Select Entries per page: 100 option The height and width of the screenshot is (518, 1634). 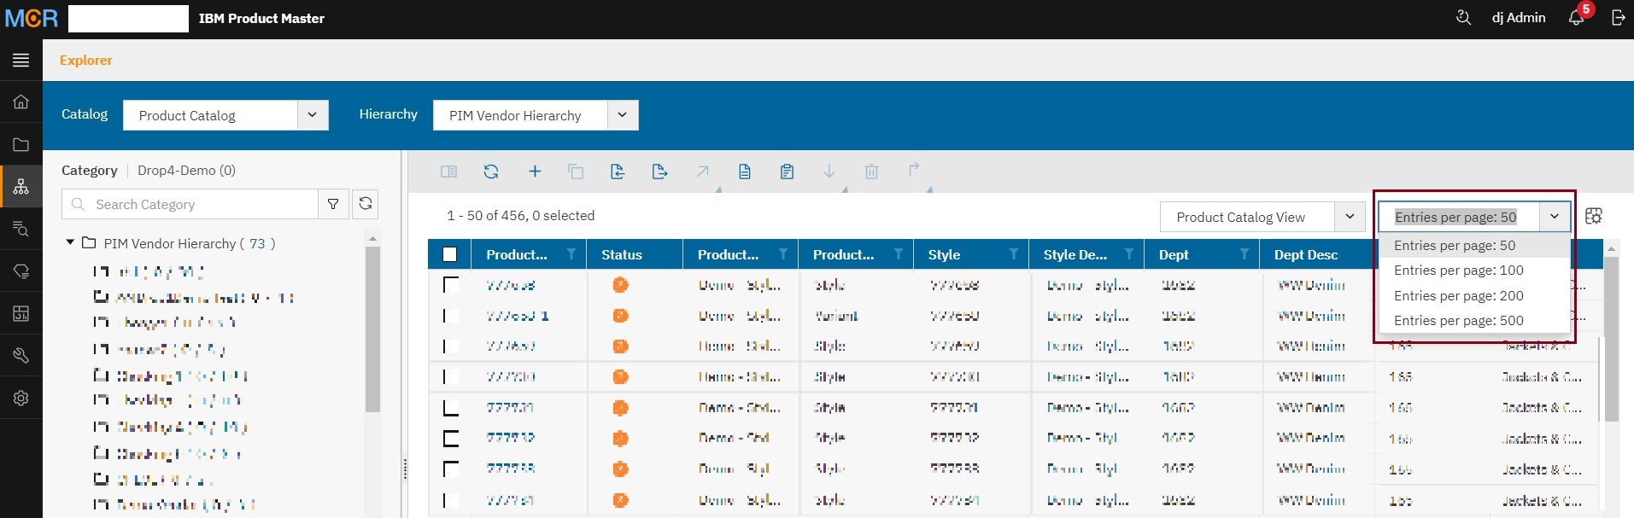pos(1458,271)
